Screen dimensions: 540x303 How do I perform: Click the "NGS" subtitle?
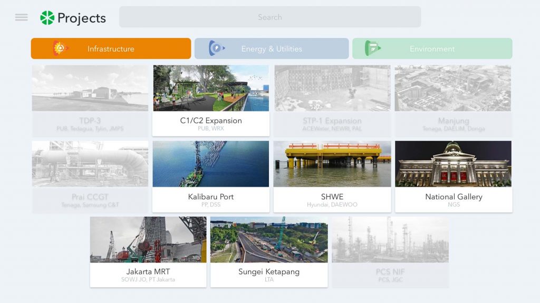(454, 205)
